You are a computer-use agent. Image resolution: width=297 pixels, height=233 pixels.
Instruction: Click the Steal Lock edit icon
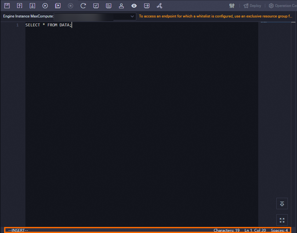tap(32, 6)
